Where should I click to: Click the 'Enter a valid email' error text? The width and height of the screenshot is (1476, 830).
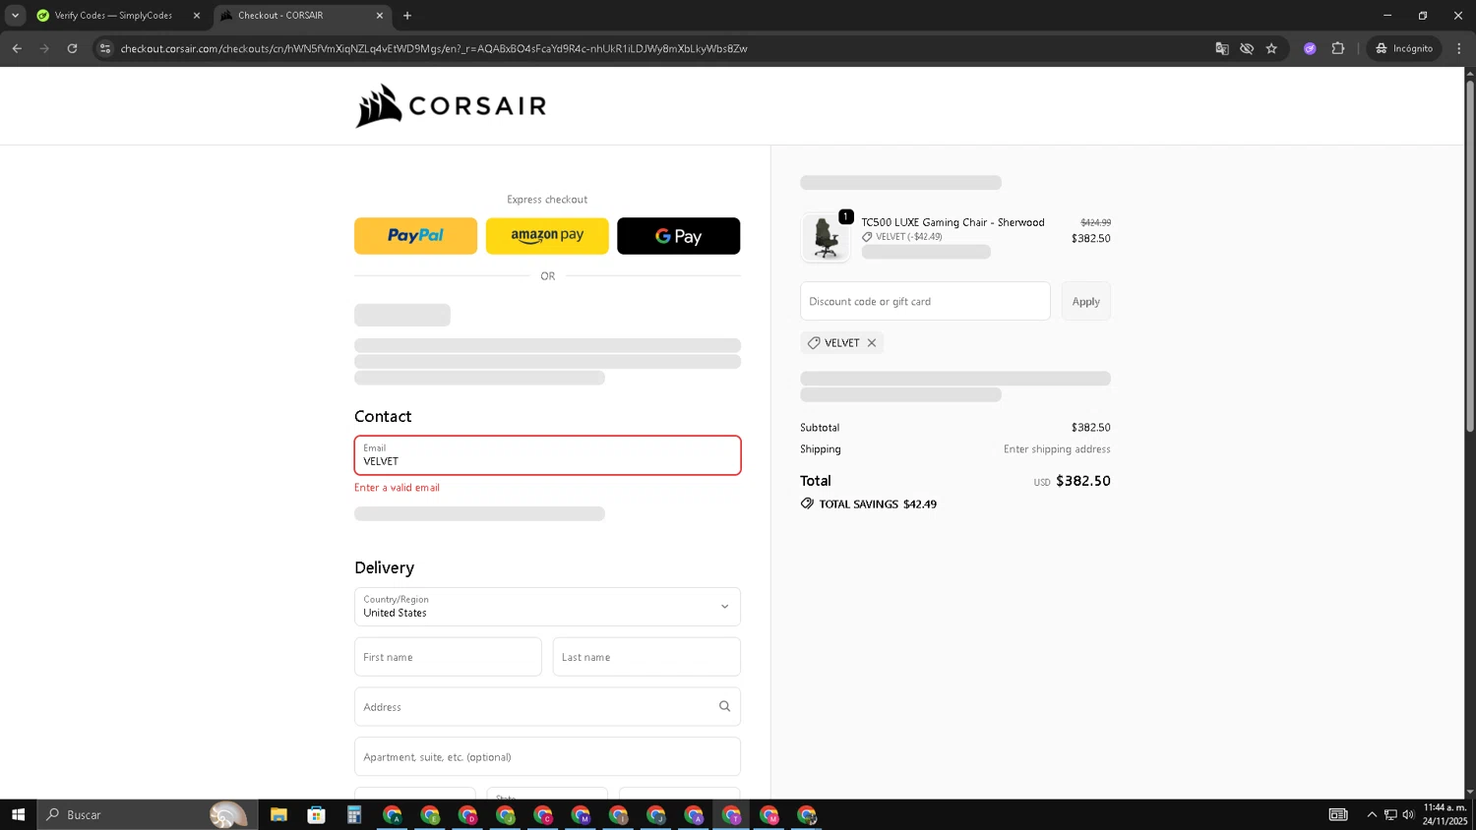[397, 488]
